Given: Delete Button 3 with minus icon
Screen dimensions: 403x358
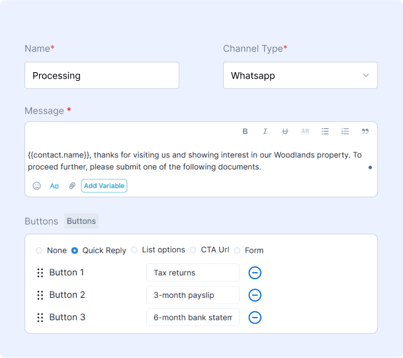Looking at the screenshot, I should pyautogui.click(x=255, y=318).
